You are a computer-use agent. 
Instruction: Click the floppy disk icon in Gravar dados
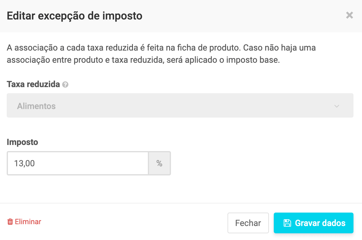(287, 223)
